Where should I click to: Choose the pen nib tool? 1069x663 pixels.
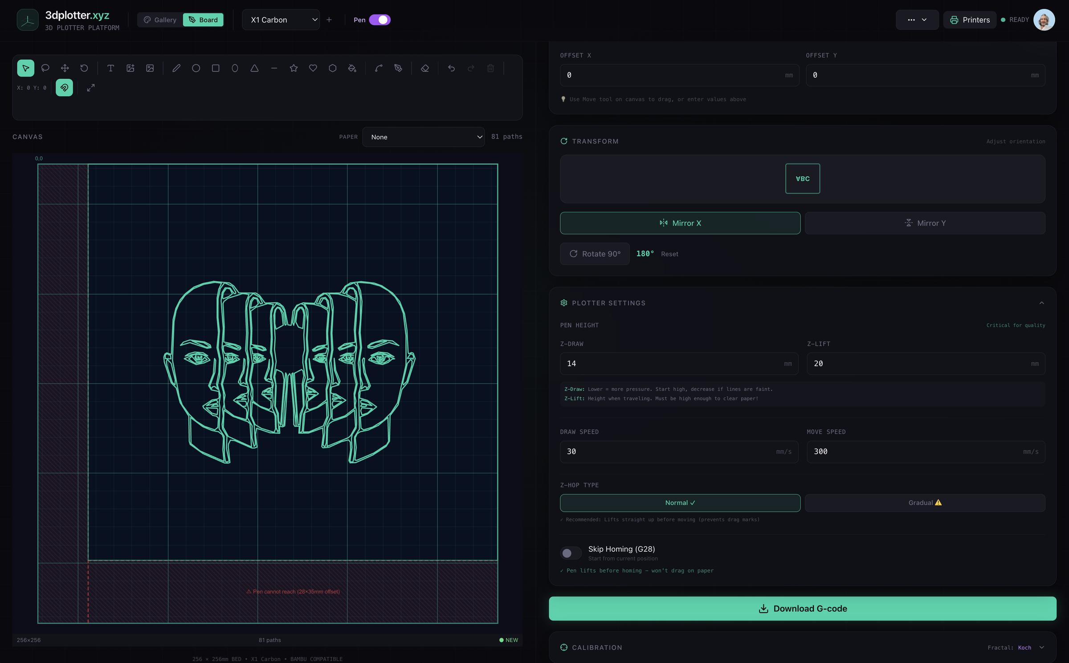tap(398, 68)
